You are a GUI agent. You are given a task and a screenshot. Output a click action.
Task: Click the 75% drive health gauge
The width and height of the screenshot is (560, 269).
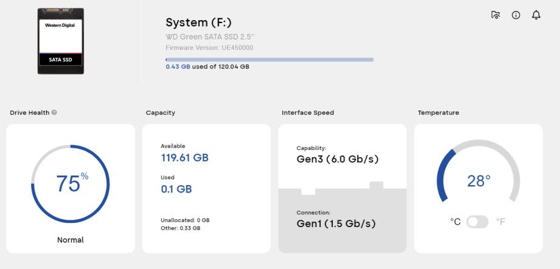tap(70, 183)
